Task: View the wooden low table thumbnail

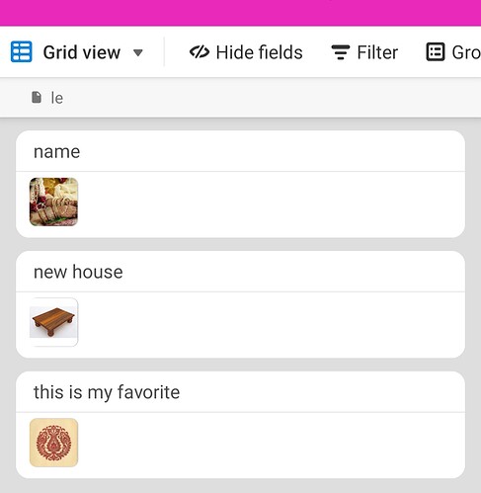Action: coord(53,322)
